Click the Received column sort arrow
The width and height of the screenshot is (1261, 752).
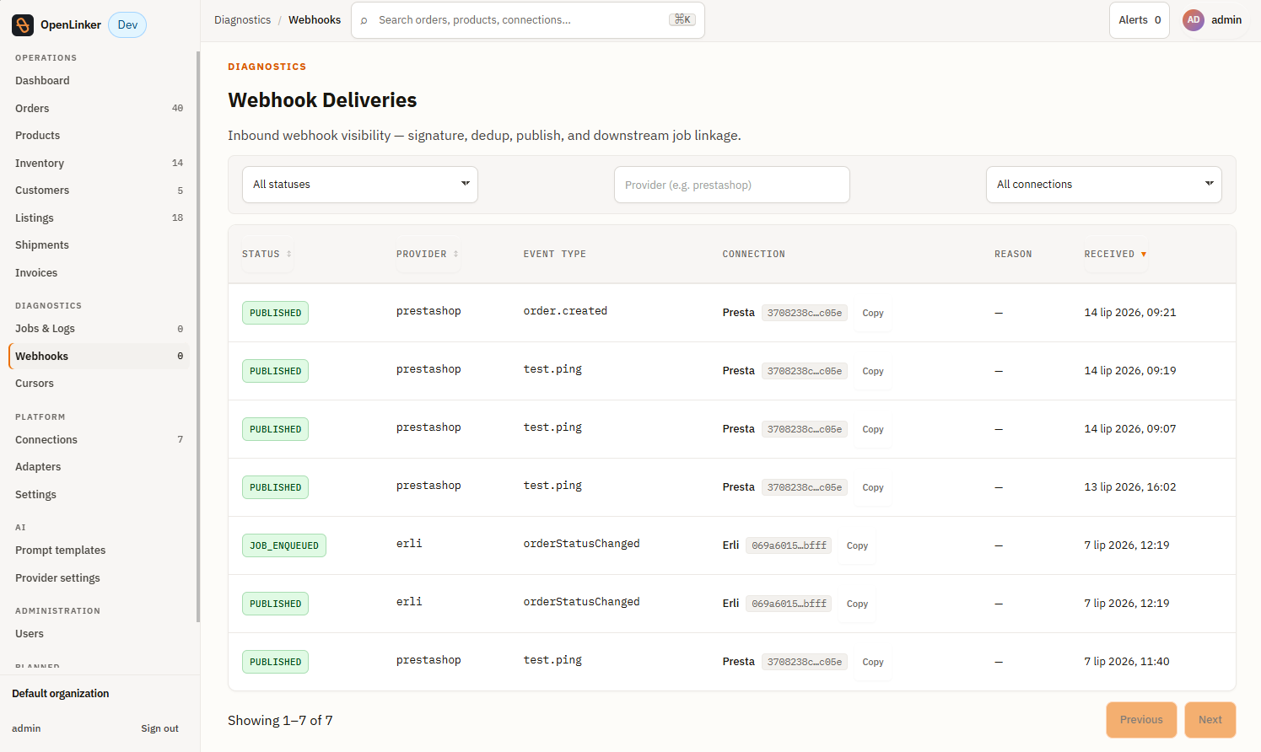1144,254
